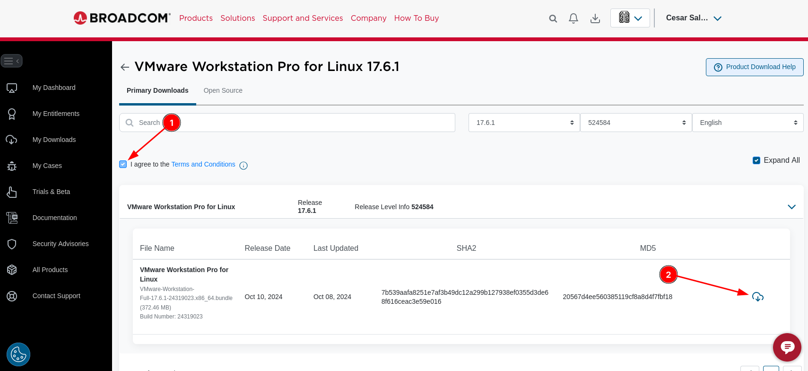Screen dimensions: 808x371
Task: Open the How To Buy menu
Action: 417,18
